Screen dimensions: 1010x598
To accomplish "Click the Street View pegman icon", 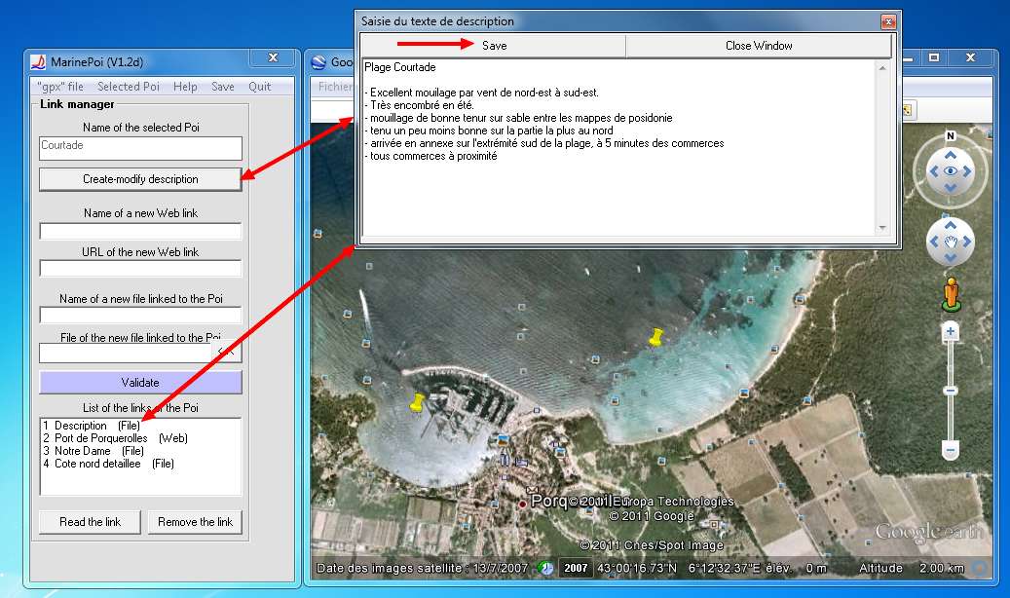I will point(952,295).
